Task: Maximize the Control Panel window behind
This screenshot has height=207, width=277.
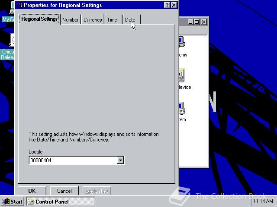Action: 196,22
